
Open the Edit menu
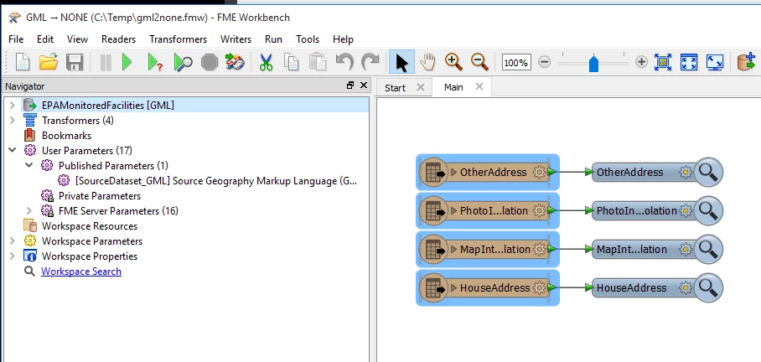[45, 39]
